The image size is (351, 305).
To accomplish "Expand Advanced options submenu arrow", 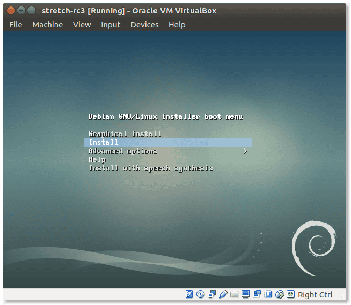I will [246, 151].
